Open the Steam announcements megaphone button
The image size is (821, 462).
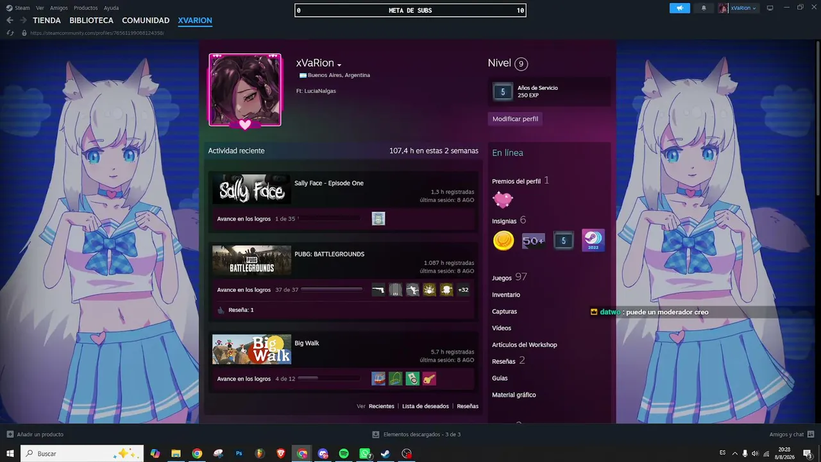pos(679,8)
